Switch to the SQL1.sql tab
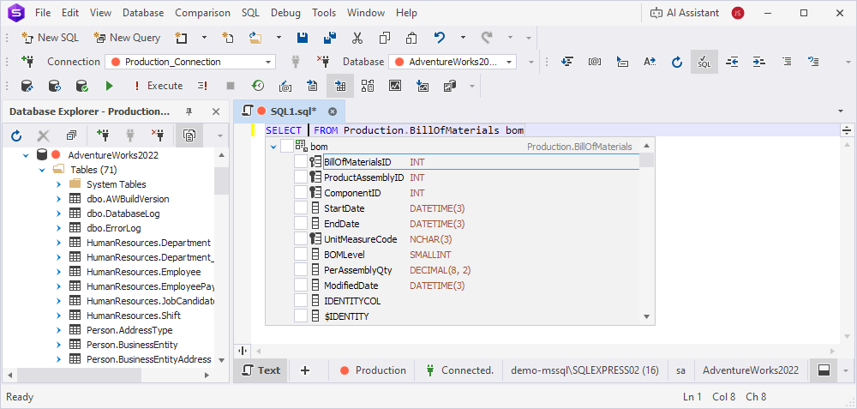 click(x=292, y=111)
